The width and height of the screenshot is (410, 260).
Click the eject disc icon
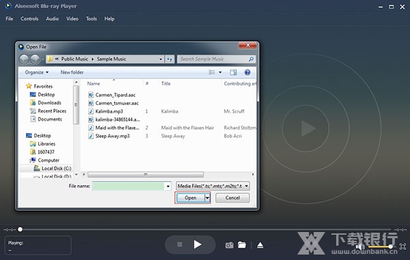260,245
